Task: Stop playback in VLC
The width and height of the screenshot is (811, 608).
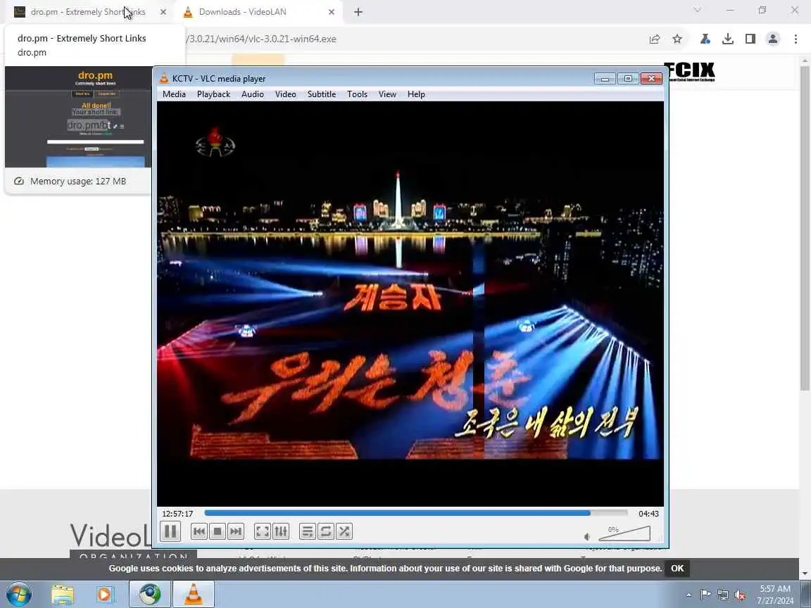Action: click(218, 531)
